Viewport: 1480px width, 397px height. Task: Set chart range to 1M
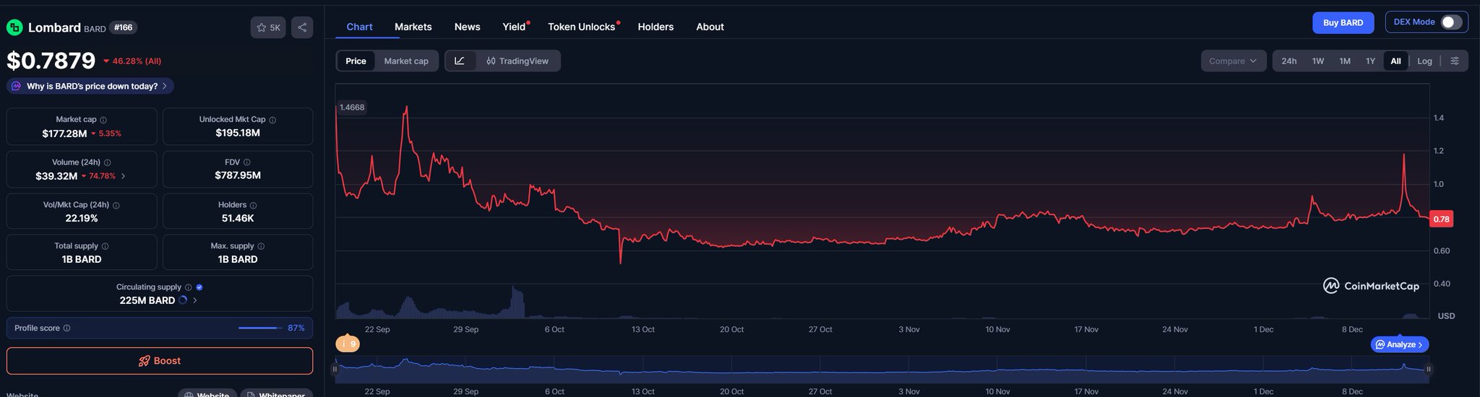pos(1345,61)
